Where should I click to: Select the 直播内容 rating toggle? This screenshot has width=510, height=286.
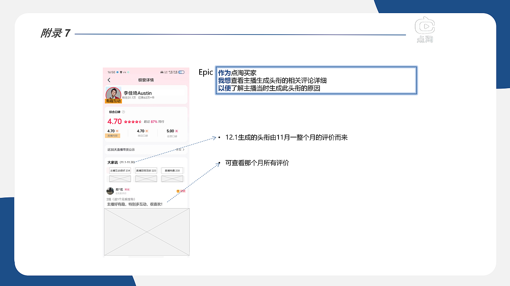[x=113, y=135]
